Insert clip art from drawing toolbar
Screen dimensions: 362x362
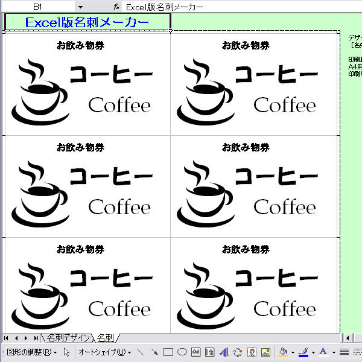click(x=252, y=352)
